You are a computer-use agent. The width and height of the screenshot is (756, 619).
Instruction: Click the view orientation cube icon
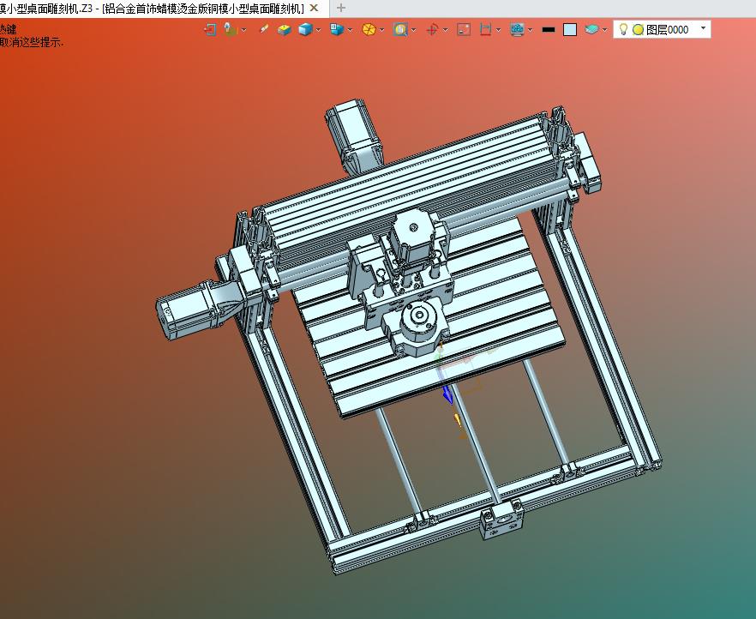337,30
